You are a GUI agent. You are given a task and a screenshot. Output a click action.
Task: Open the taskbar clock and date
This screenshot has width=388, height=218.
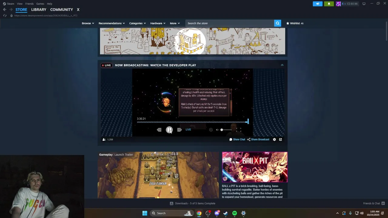point(373,213)
